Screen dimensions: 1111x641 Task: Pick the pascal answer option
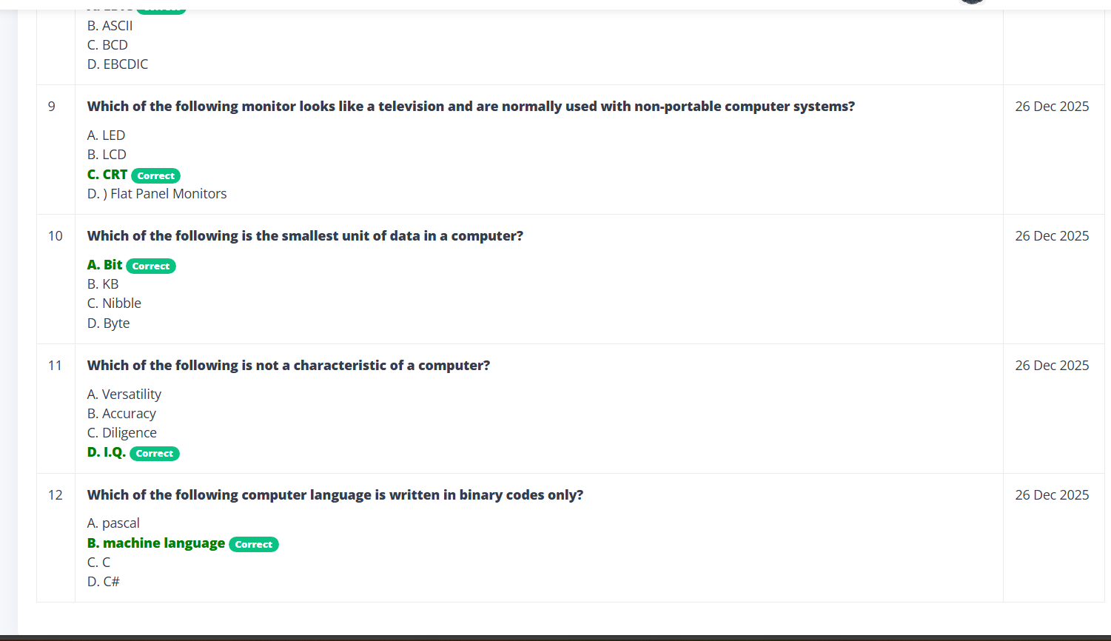113,523
